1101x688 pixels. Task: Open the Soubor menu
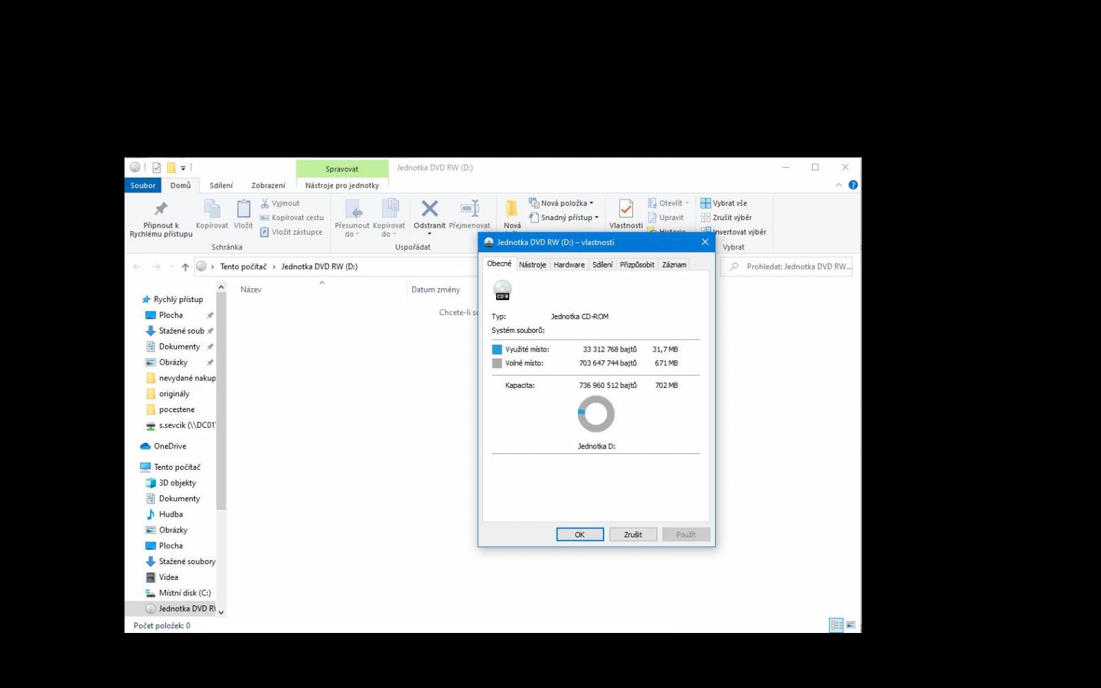[143, 185]
